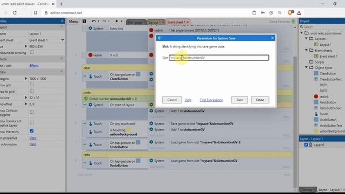345x194 pixels.
Task: Close the Parameters for System: Save dialog
Action: coord(272,38)
